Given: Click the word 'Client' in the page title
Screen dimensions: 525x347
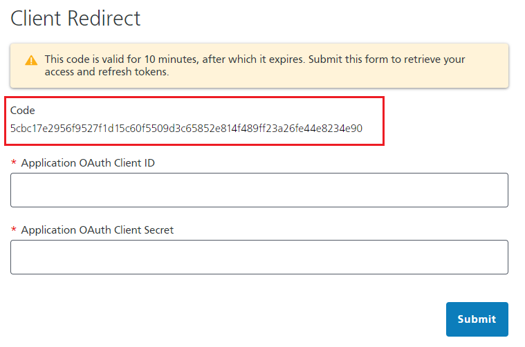Looking at the screenshot, I should coord(36,18).
